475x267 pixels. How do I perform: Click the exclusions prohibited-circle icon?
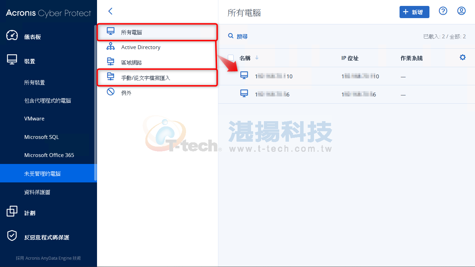point(111,92)
